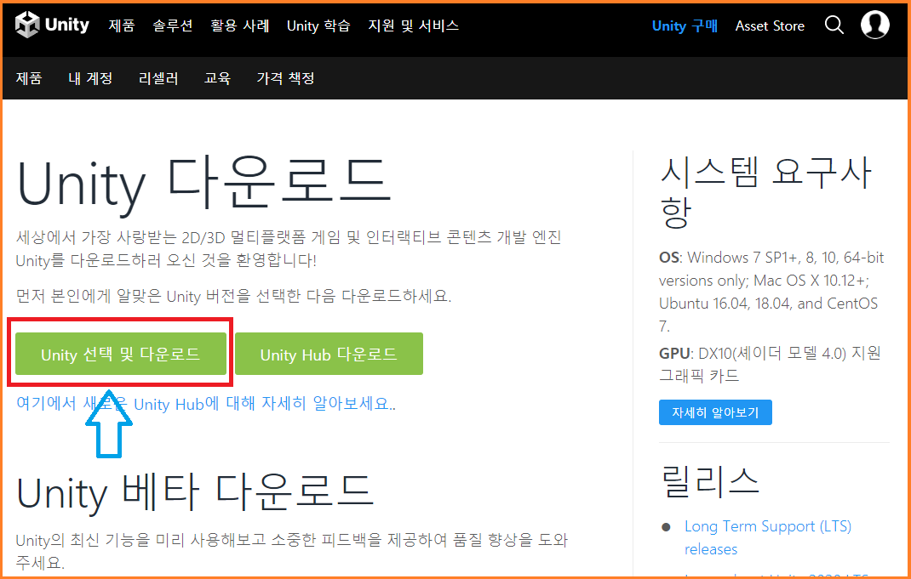Open the Unity Hub 자세히 알아보세요 link
This screenshot has width=911, height=579.
206,403
